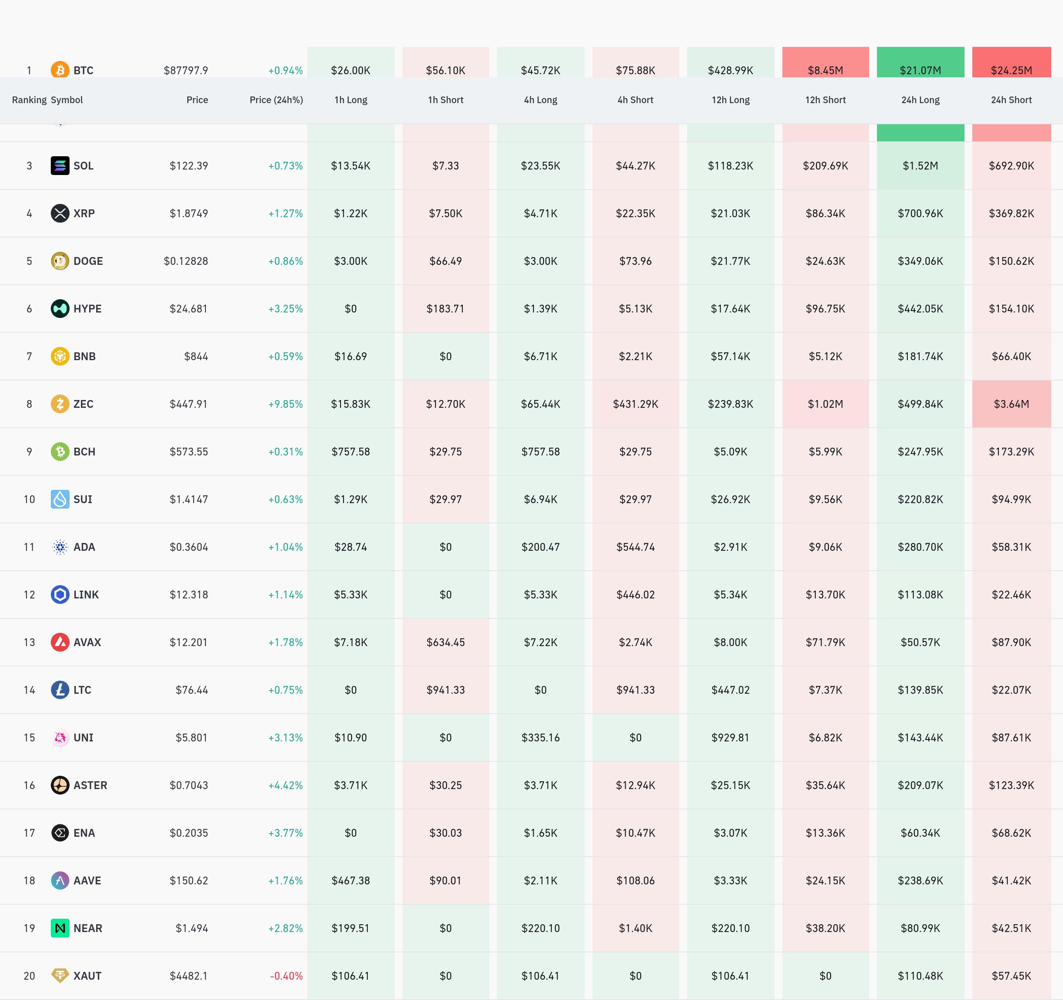Open the ASTER symbol link
The height and width of the screenshot is (1000, 1063).
[x=90, y=785]
